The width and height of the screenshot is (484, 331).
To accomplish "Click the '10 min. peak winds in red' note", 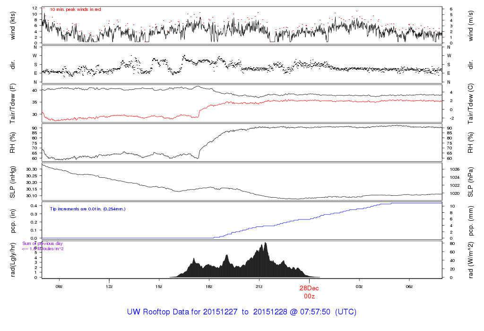I will coord(75,9).
